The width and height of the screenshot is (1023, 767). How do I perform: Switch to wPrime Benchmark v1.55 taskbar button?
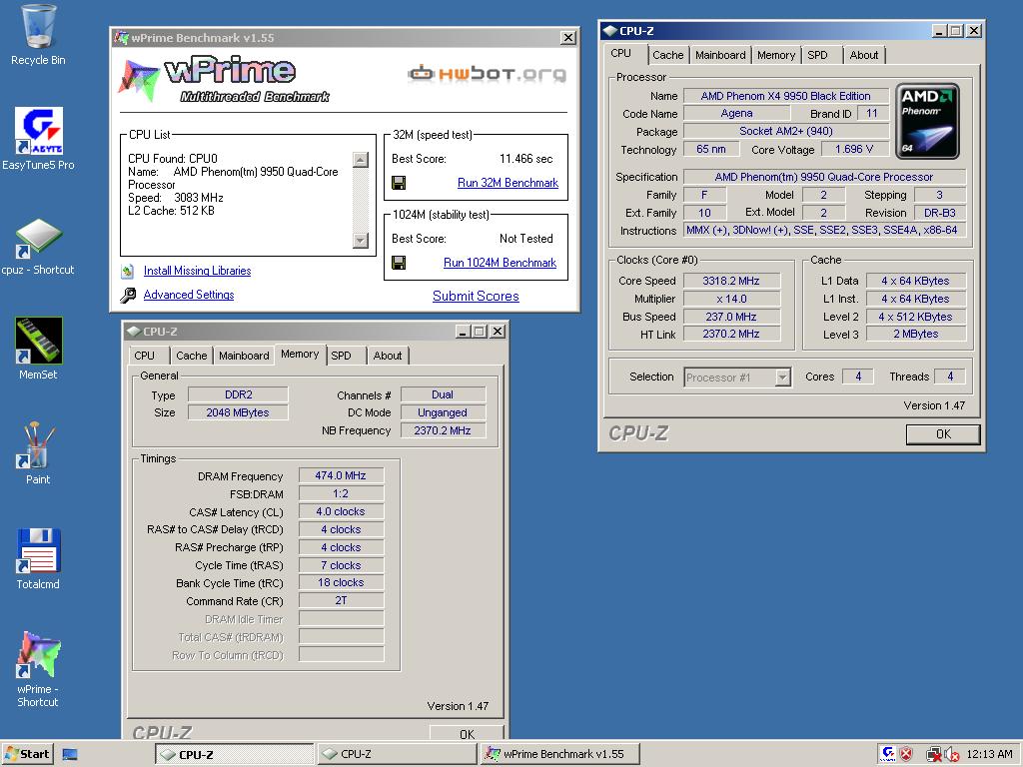click(x=559, y=755)
